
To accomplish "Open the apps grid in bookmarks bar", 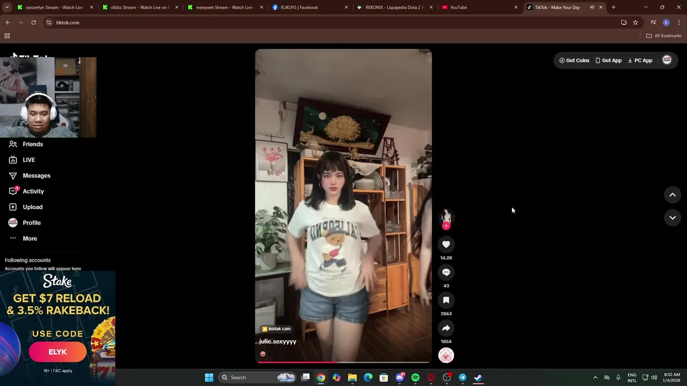I will click(x=7, y=36).
